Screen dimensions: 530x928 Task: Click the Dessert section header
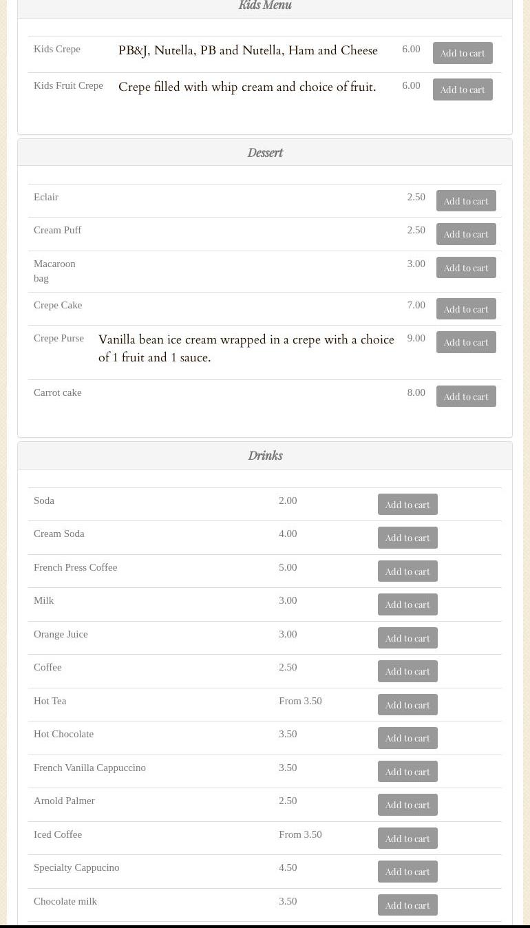click(x=265, y=153)
